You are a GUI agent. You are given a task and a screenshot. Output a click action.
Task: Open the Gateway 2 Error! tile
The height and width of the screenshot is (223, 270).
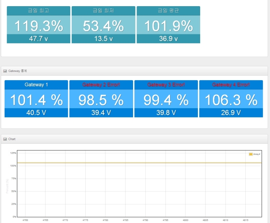(x=101, y=99)
